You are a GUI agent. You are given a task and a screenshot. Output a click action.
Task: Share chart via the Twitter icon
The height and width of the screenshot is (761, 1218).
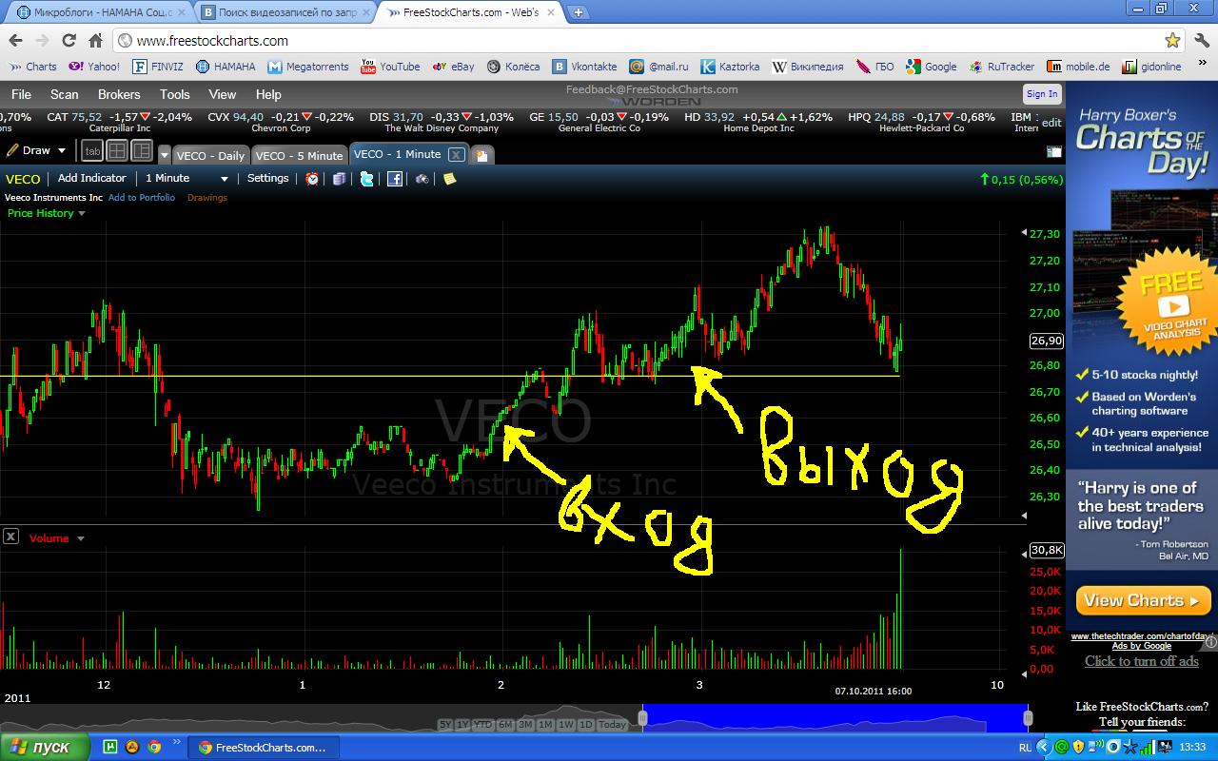coord(366,178)
